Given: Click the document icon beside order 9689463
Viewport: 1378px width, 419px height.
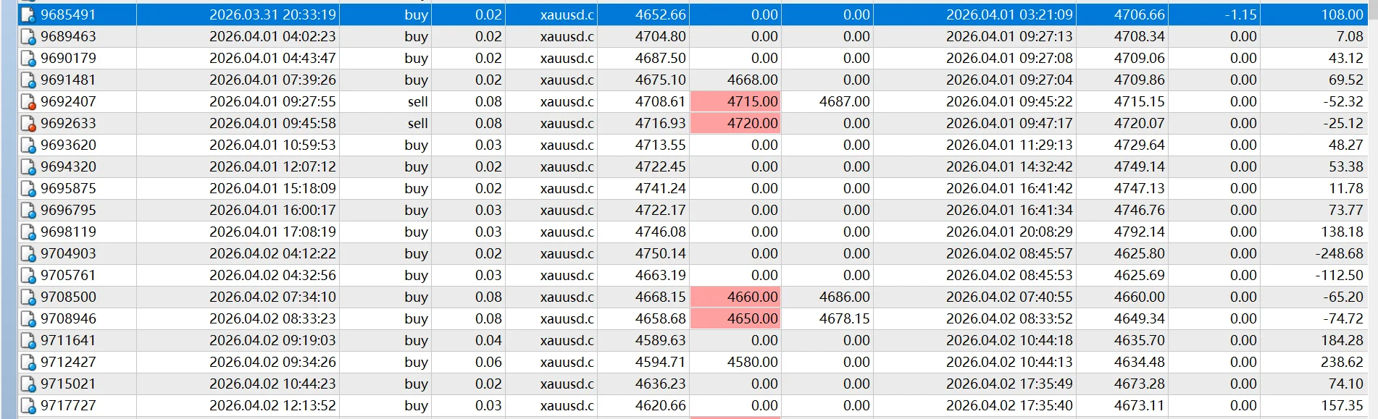Looking at the screenshot, I should 28,36.
